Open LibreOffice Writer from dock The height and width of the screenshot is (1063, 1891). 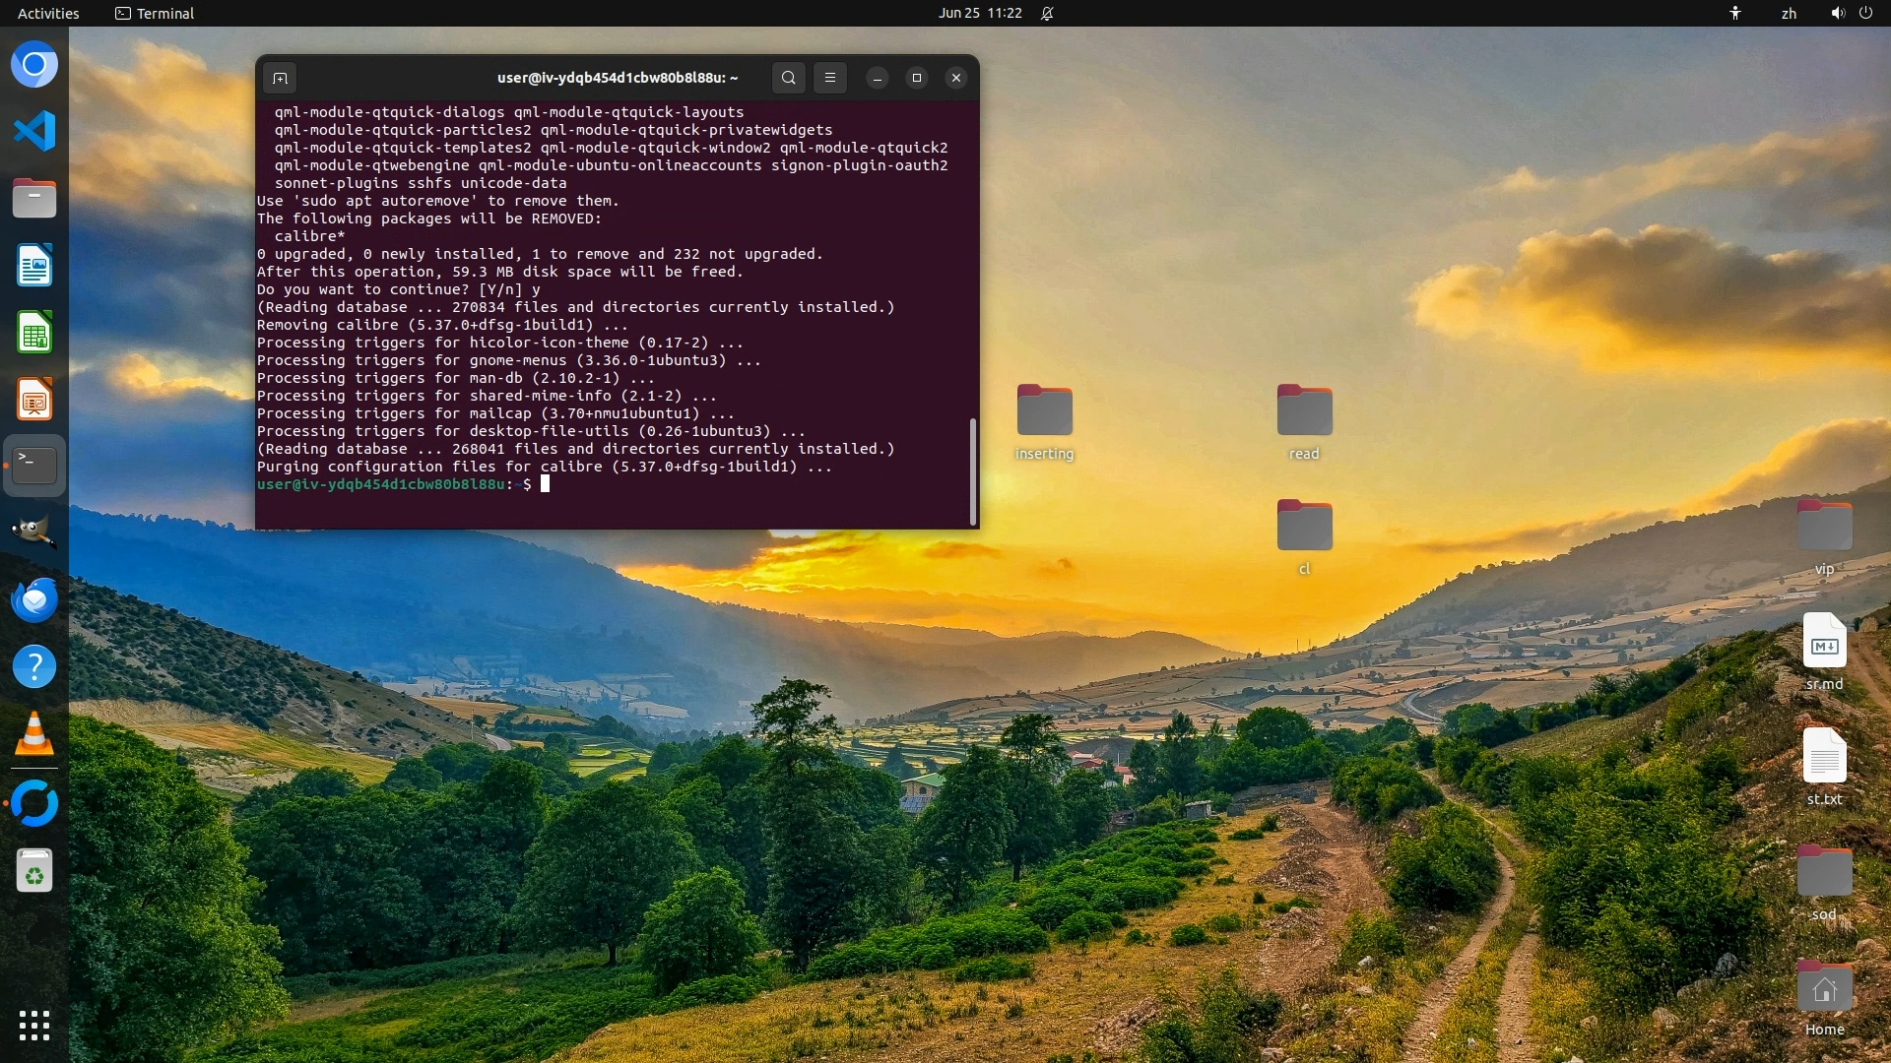(34, 266)
